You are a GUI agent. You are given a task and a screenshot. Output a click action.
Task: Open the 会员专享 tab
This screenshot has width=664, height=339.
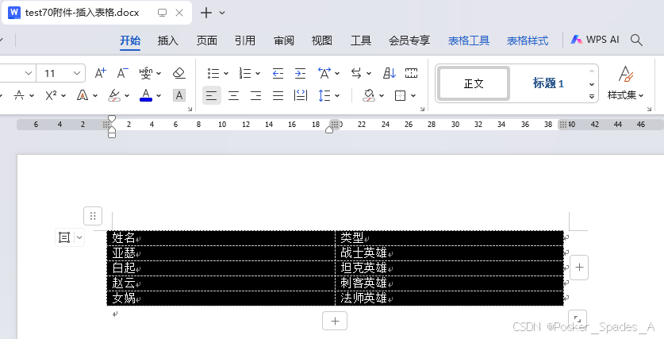409,40
